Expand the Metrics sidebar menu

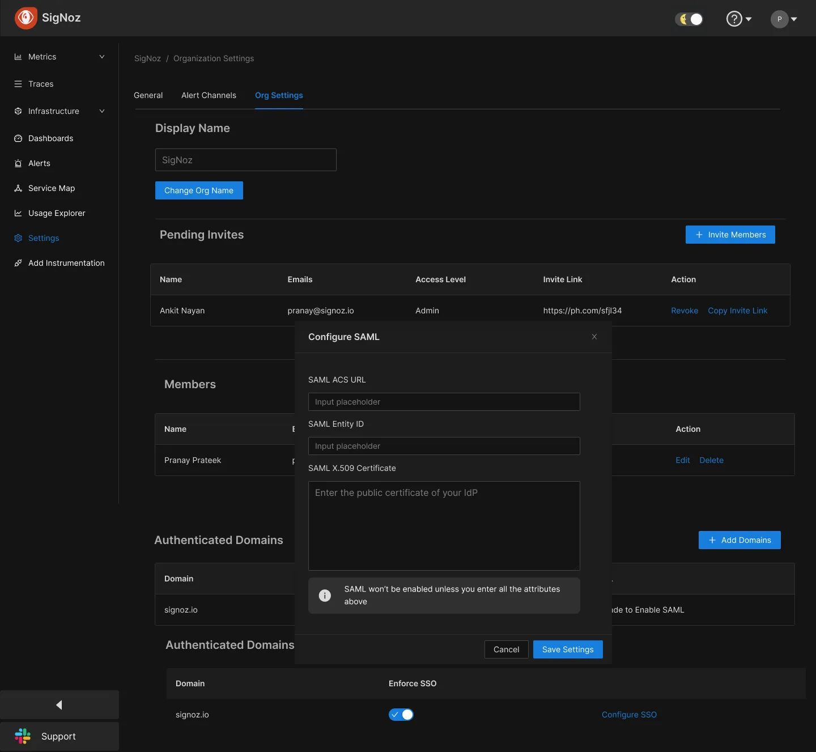(102, 57)
